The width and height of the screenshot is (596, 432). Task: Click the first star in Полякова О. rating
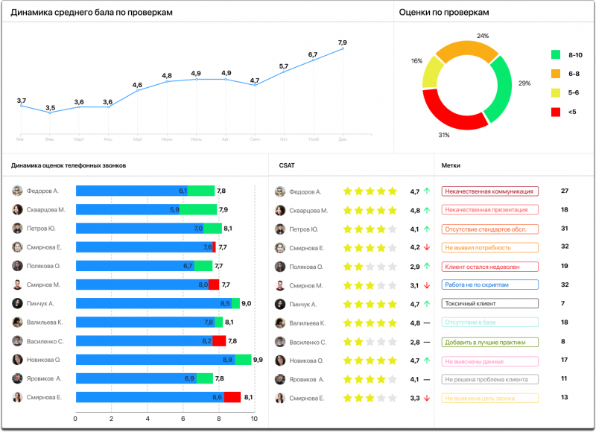click(347, 267)
